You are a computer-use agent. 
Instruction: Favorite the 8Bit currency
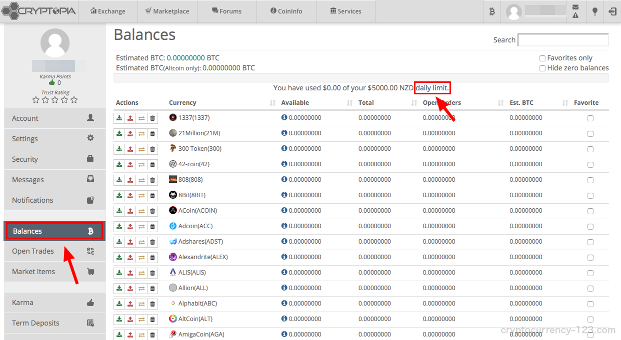[590, 196]
